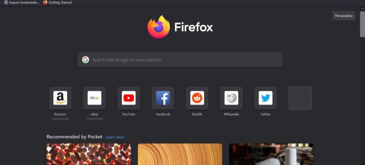Viewport: 365px width, 165px height.
Task: Open the Pocket story with white cylinder image
Action: click(271, 154)
